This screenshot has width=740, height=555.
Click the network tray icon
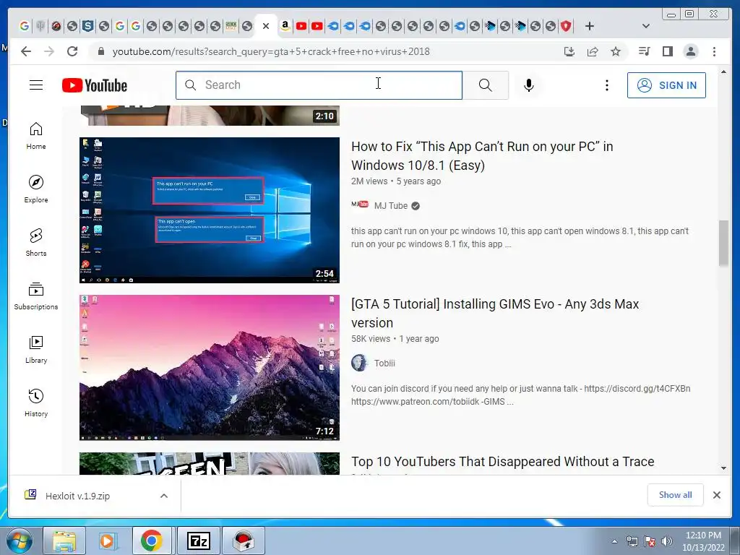point(632,541)
